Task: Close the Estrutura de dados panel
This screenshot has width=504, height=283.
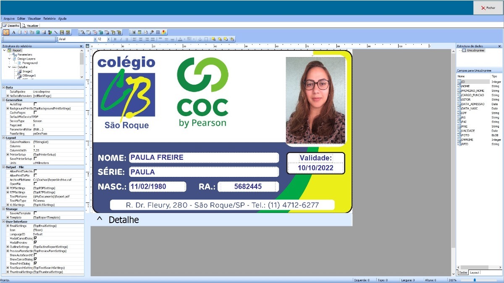Action: 499,46
